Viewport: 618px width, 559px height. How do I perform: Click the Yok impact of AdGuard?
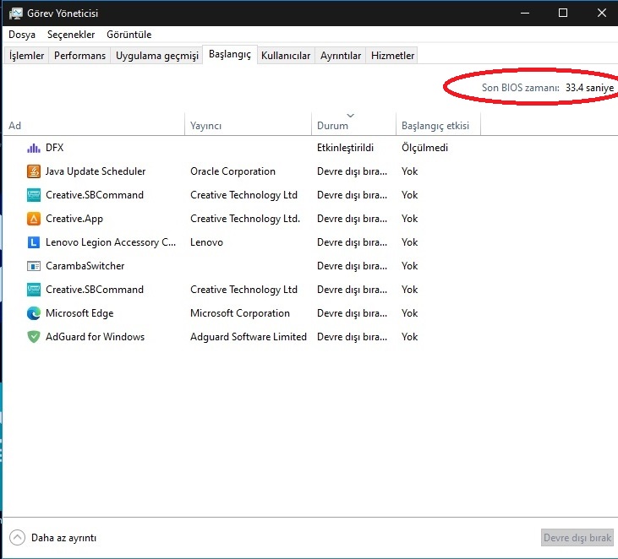tap(409, 337)
